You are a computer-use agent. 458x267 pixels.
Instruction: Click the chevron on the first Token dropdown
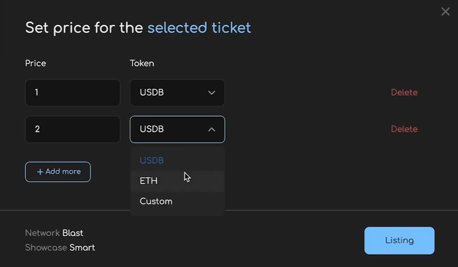coord(212,93)
